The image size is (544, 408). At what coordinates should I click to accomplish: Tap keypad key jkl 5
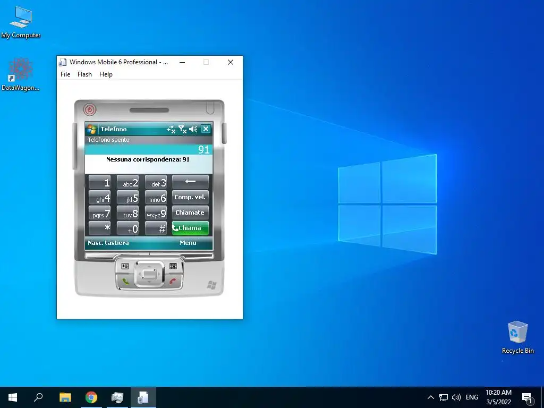pos(128,198)
